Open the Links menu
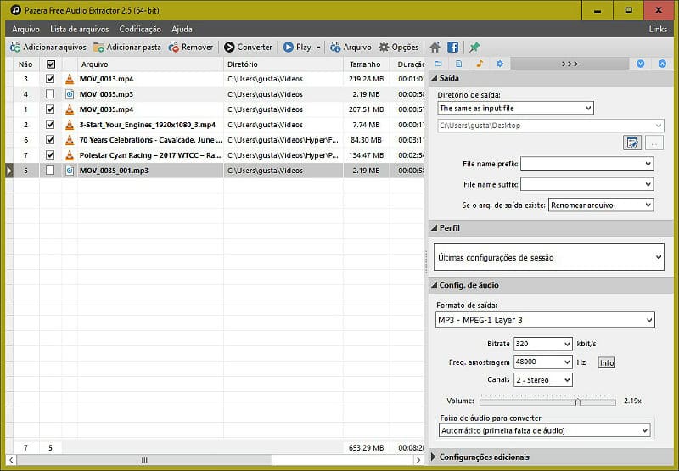 pyautogui.click(x=658, y=29)
